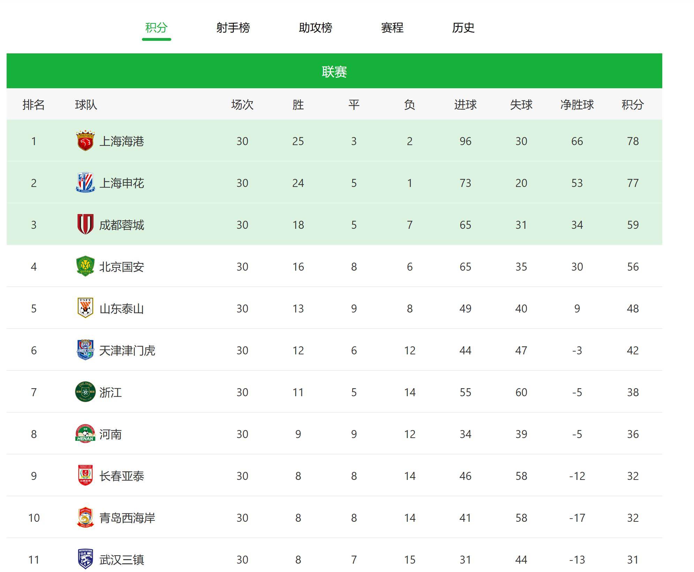
Task: Click the Qingdao West Coast (青岛西海岸) crest
Action: [x=85, y=518]
